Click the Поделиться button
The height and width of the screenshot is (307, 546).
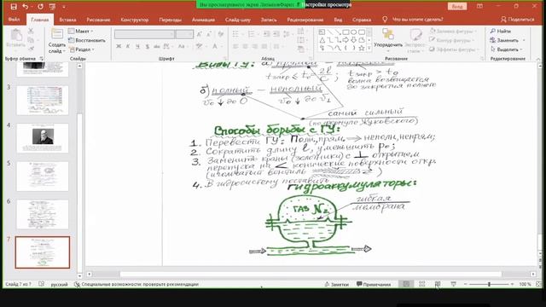tap(518, 20)
